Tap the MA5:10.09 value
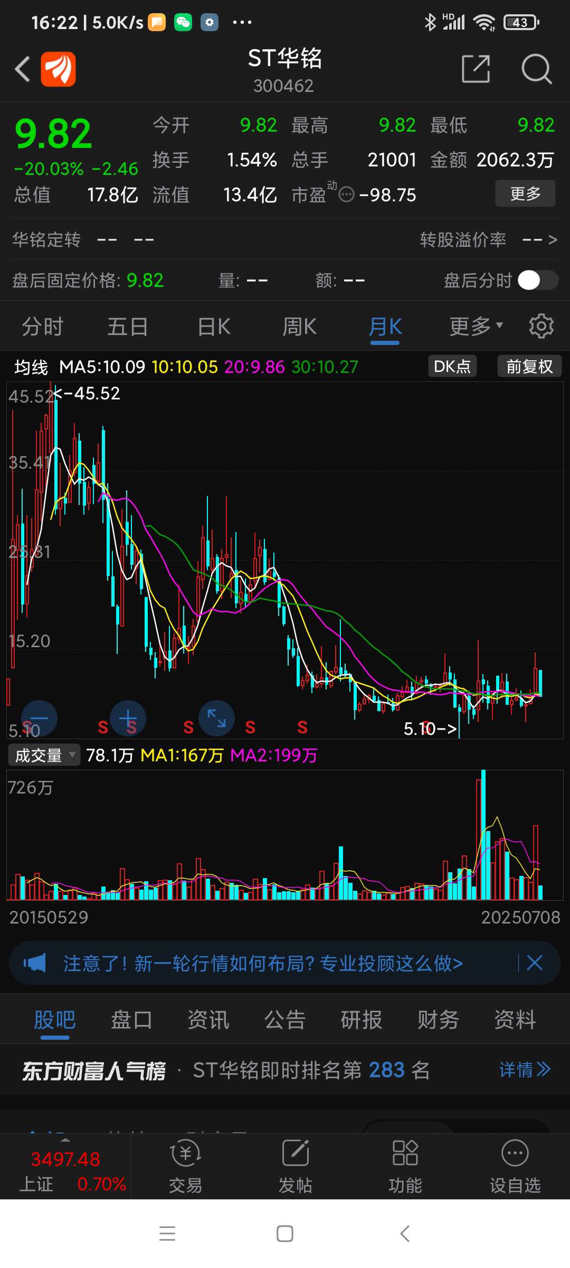This screenshot has height=1268, width=570. tap(102, 367)
